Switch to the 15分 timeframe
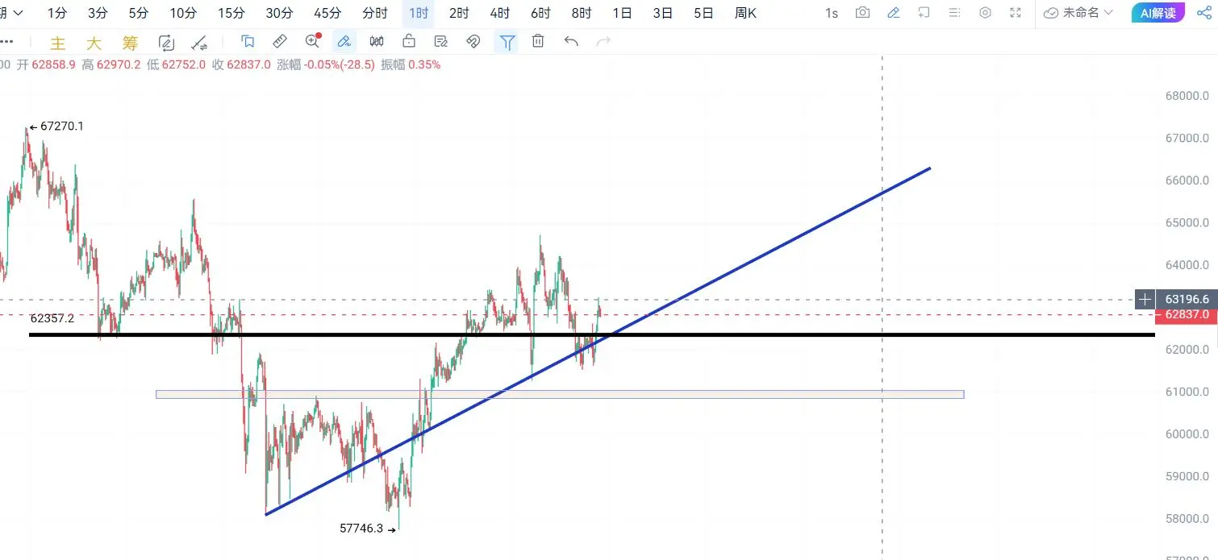The width and height of the screenshot is (1218, 560). (x=232, y=13)
